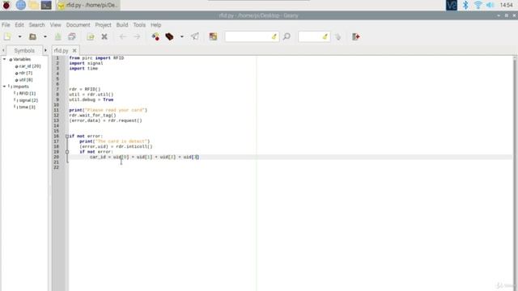
Task: Click line 1 'from pirc import RFID'
Action: point(96,57)
